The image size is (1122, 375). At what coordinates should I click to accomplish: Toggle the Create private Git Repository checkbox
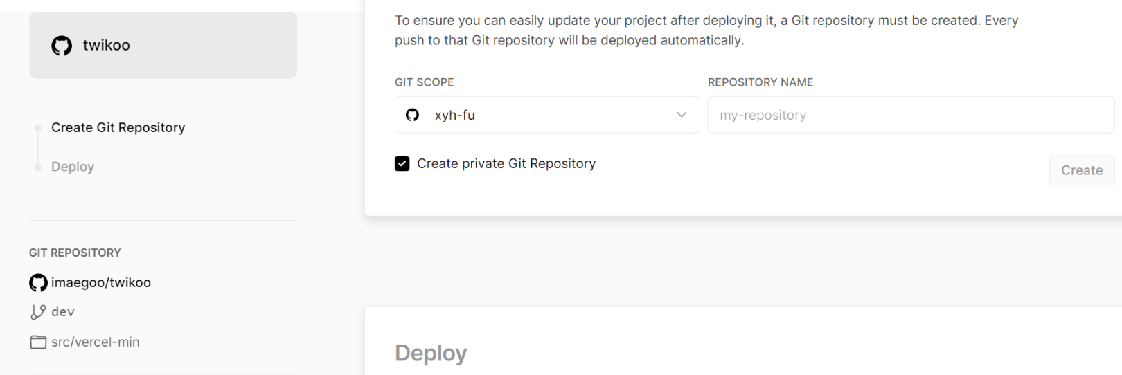pyautogui.click(x=402, y=164)
